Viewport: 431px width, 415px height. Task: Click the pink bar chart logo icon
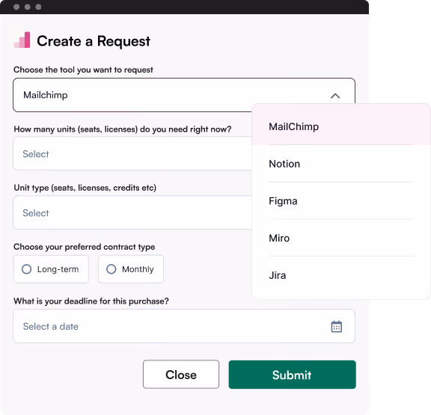[x=22, y=40]
